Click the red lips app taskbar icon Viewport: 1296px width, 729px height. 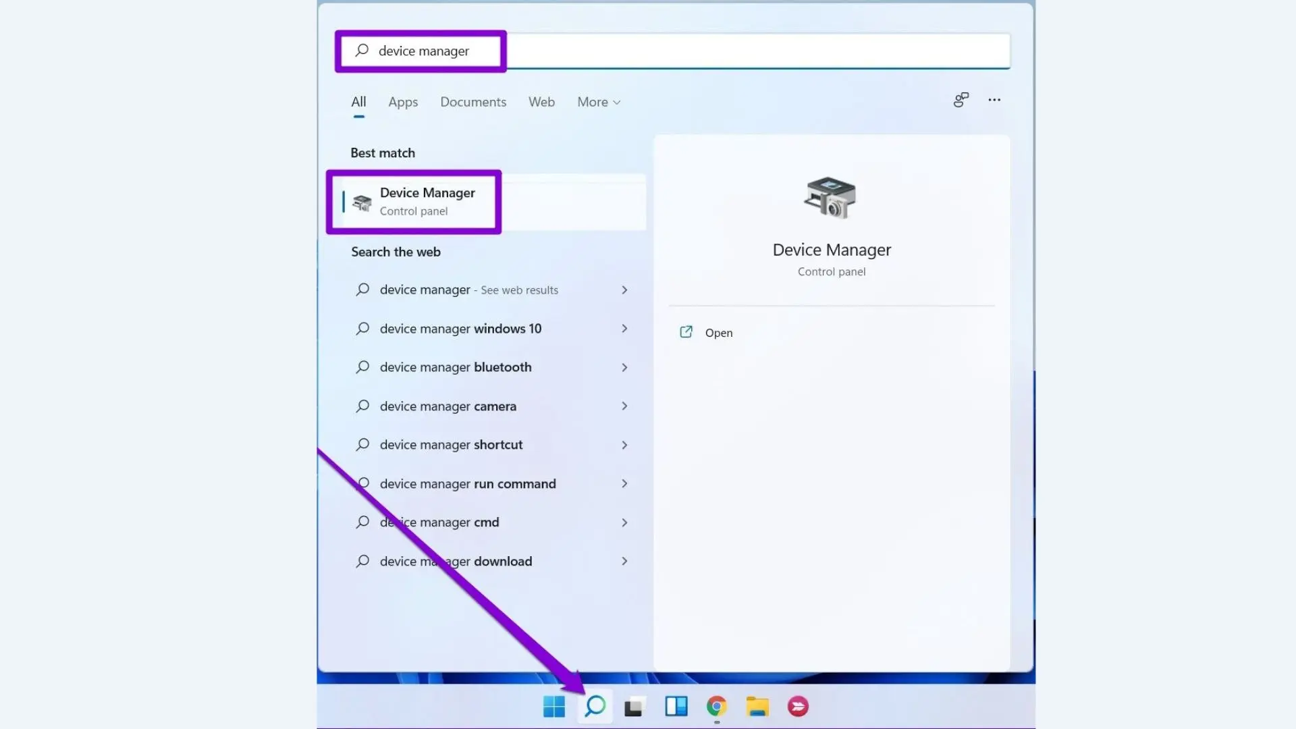[798, 707]
